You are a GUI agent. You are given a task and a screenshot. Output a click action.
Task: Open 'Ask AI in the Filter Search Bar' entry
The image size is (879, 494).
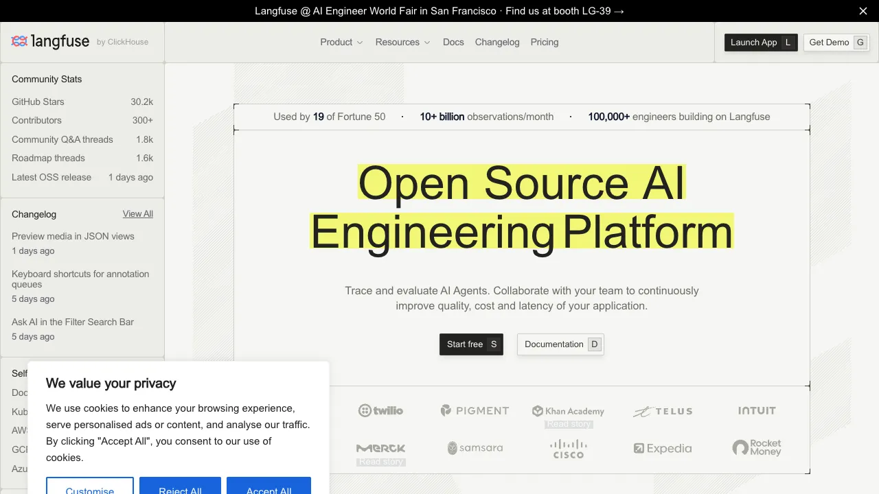click(x=82, y=329)
